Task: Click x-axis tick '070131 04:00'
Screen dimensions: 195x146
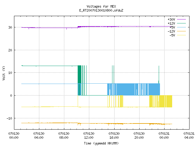Action: point(189,136)
